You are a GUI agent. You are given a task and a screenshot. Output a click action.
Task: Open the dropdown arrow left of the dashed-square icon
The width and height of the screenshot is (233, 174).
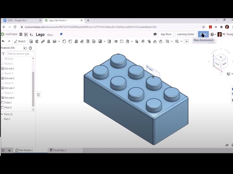click(181, 41)
